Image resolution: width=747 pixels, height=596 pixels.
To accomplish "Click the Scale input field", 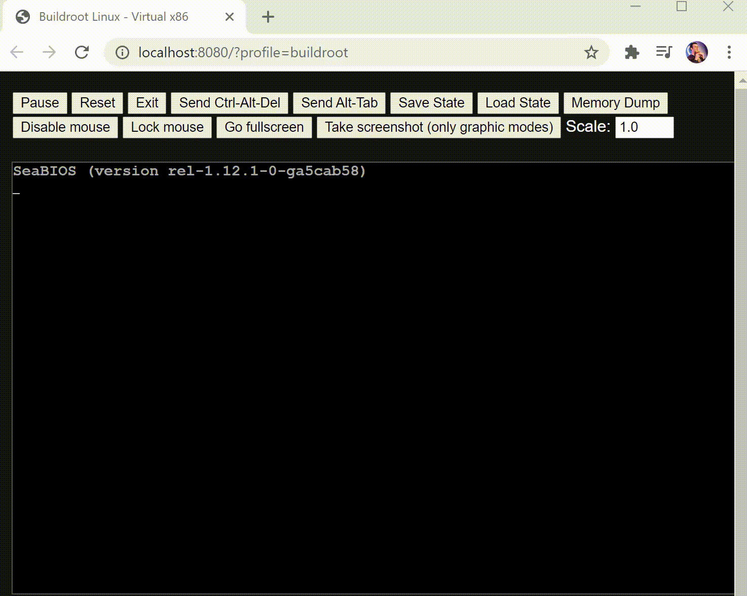I will [x=644, y=127].
